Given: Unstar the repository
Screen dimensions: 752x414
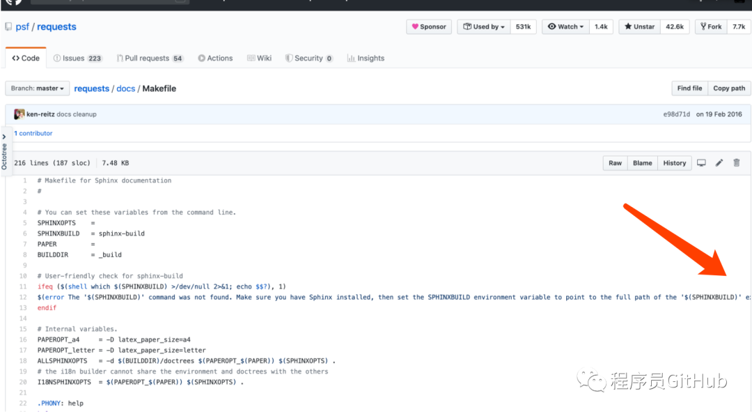Looking at the screenshot, I should [639, 27].
